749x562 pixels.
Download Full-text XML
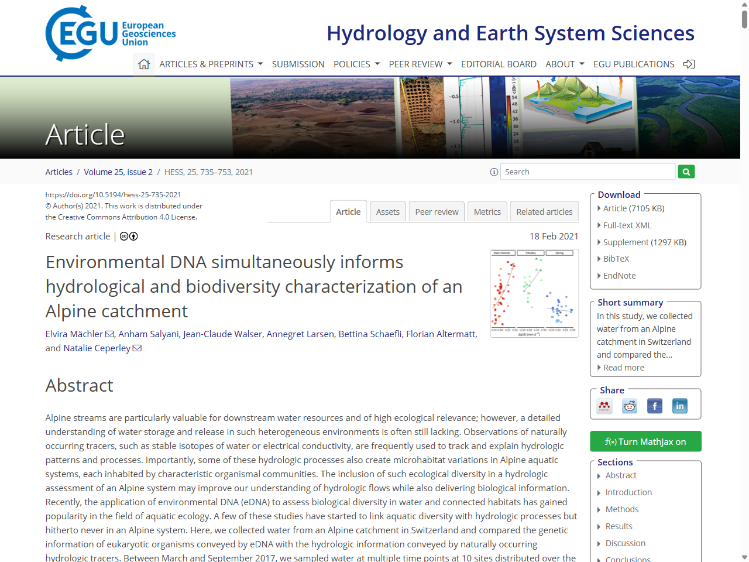(x=627, y=225)
